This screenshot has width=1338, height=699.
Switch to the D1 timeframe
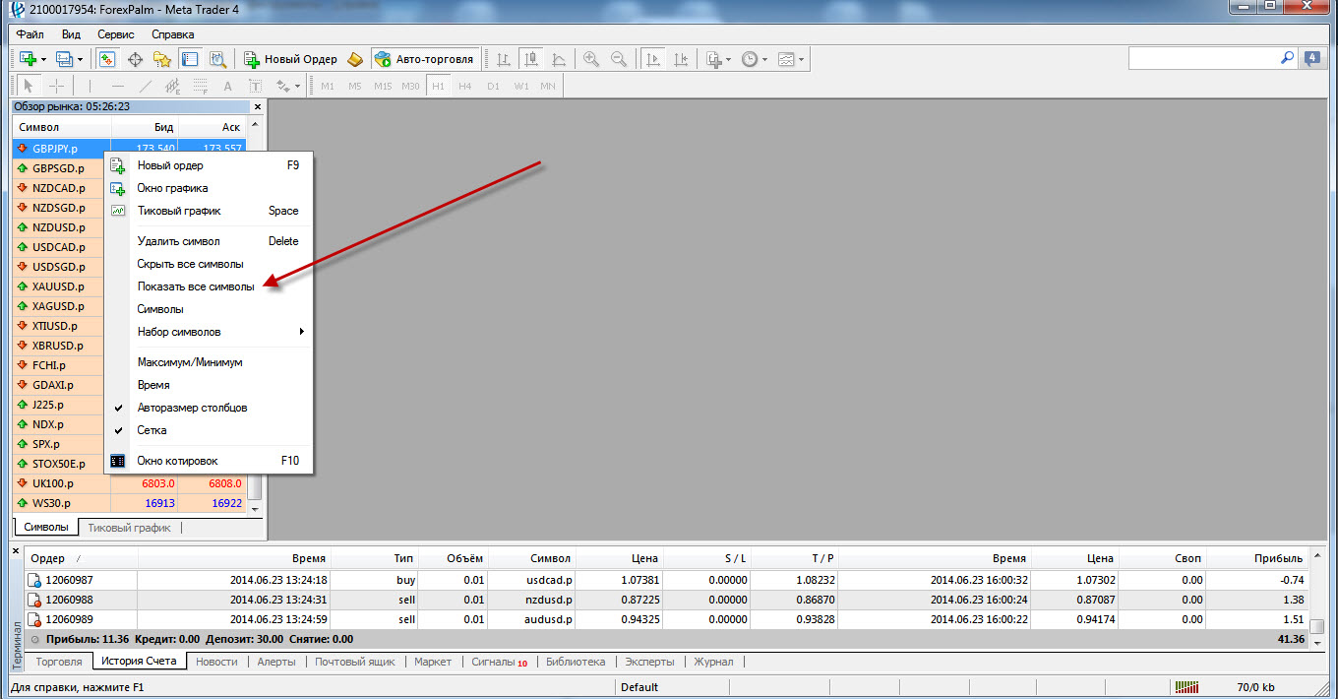[493, 86]
